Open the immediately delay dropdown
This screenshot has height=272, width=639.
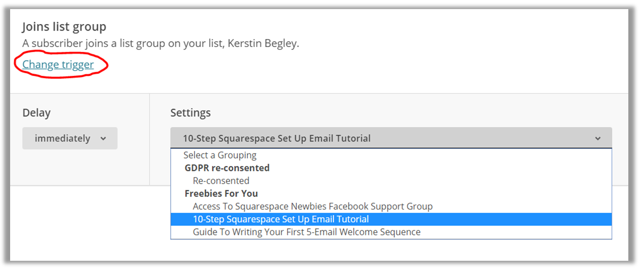[70, 138]
